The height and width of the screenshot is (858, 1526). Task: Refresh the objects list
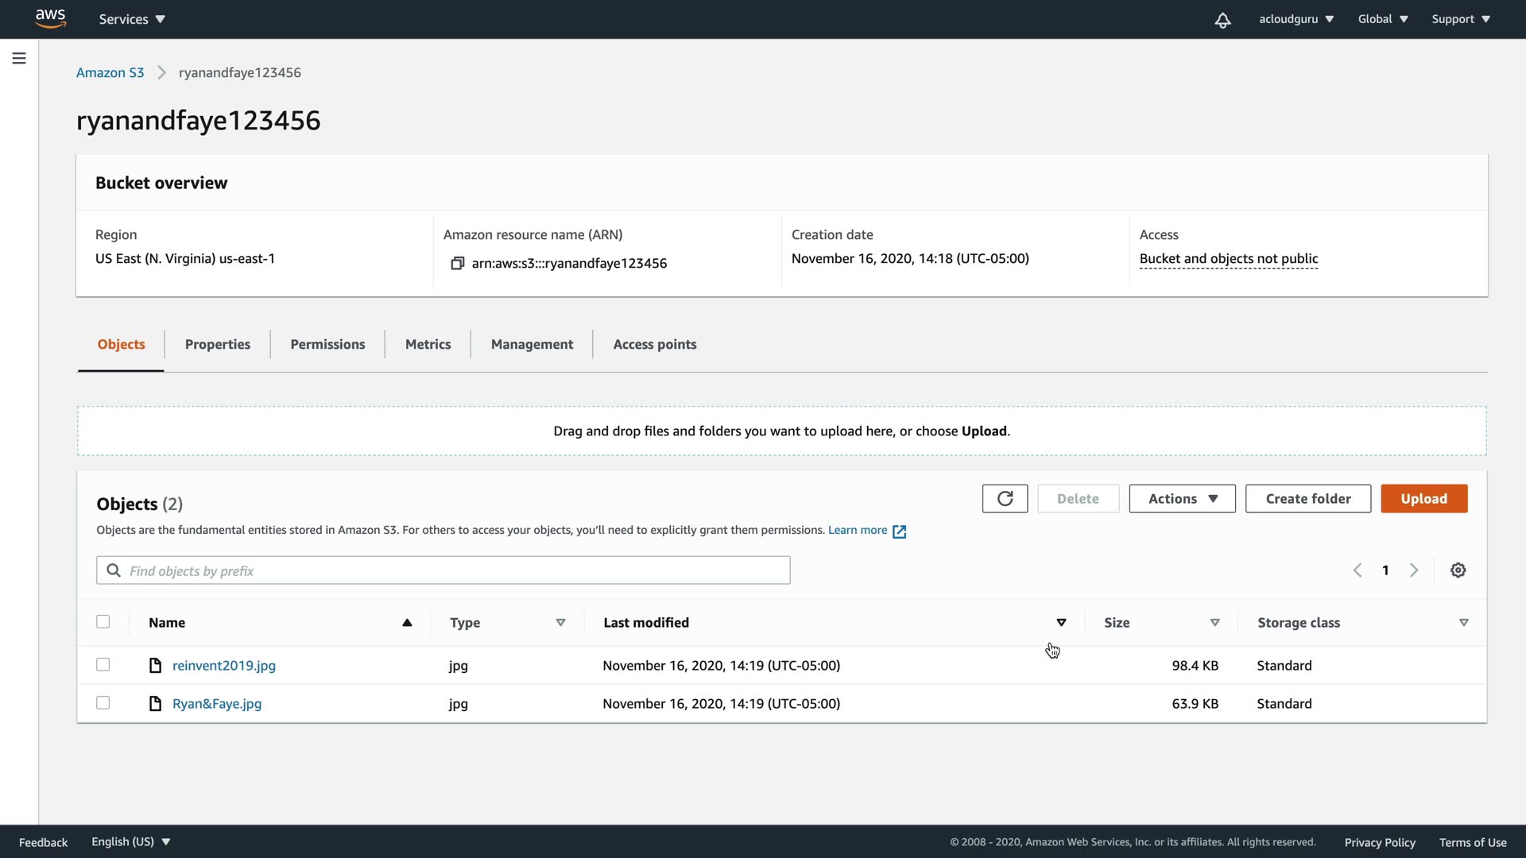(1005, 499)
